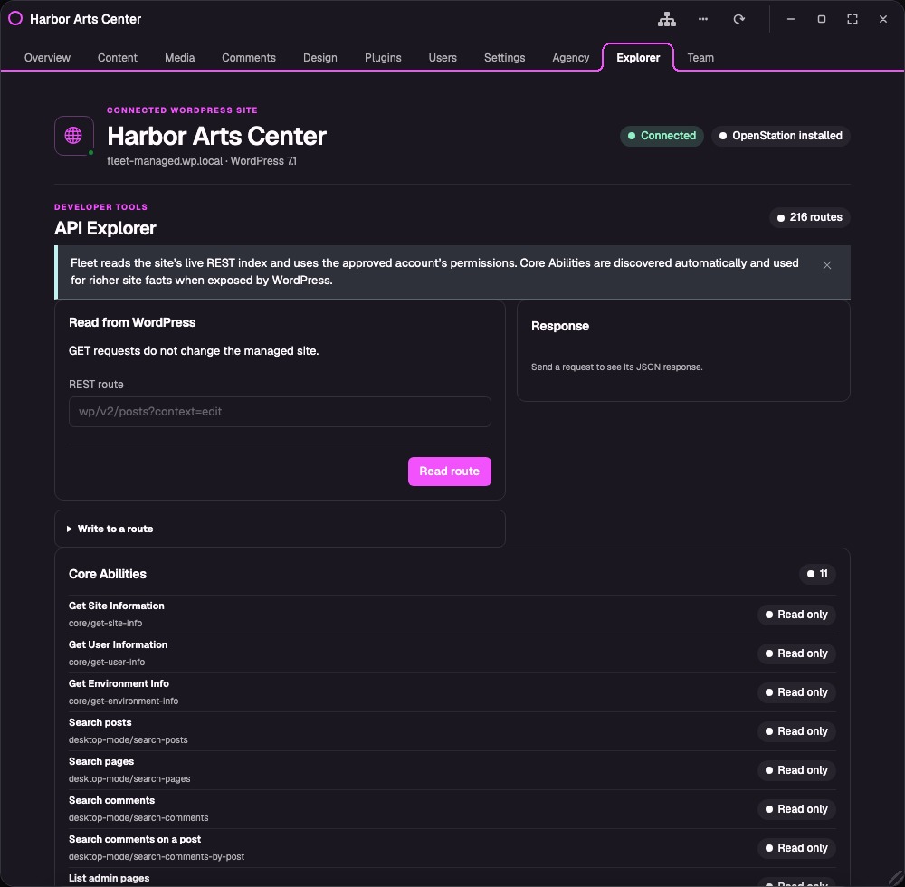Open the Plugins tab
This screenshot has width=905, height=887.
coord(383,58)
